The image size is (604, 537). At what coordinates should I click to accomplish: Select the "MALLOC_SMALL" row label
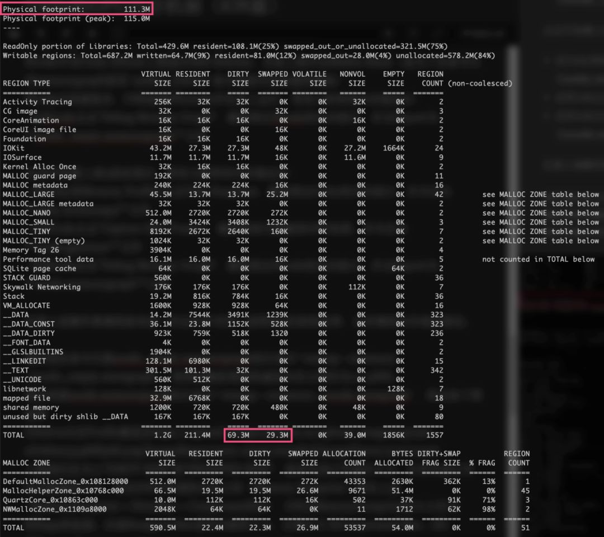click(29, 222)
